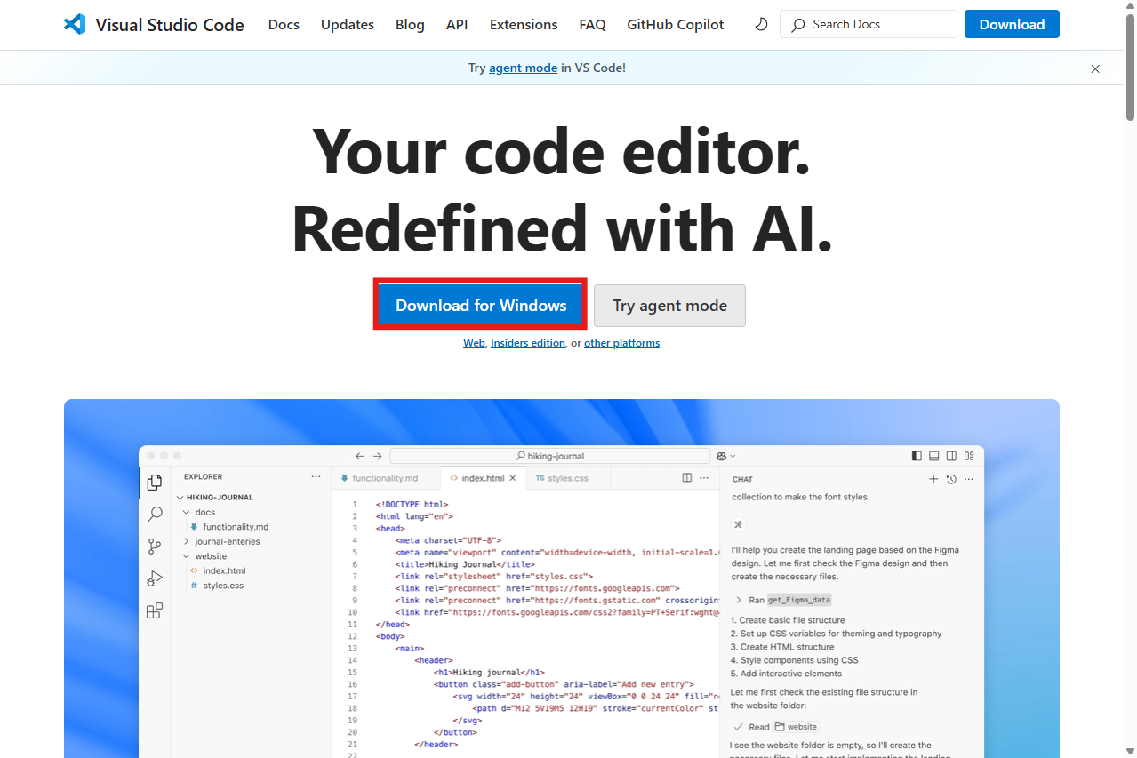Click the EXPLORER panel title

[204, 477]
